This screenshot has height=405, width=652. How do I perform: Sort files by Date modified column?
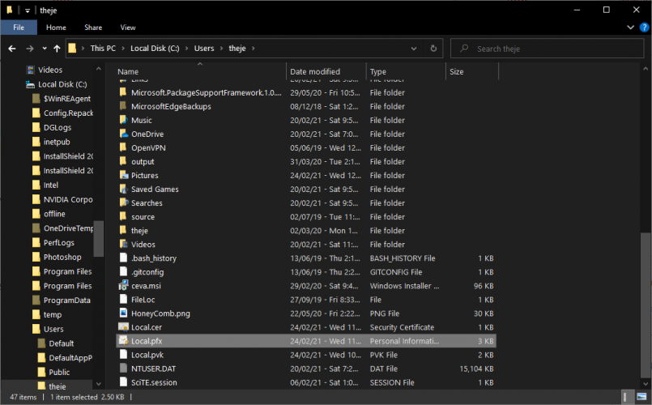click(315, 72)
